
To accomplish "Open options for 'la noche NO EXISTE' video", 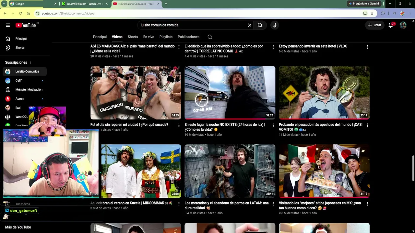I will pyautogui.click(x=273, y=125).
